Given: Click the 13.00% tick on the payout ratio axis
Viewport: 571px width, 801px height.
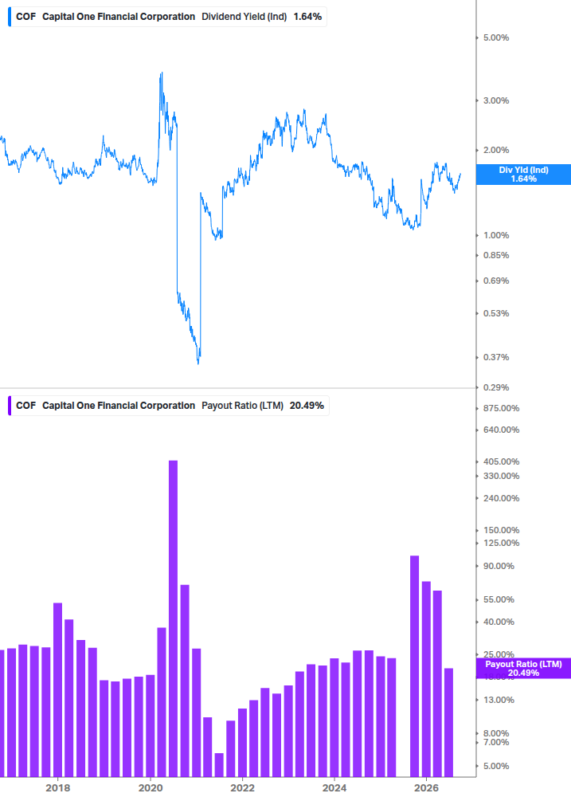Looking at the screenshot, I should coord(499,701).
